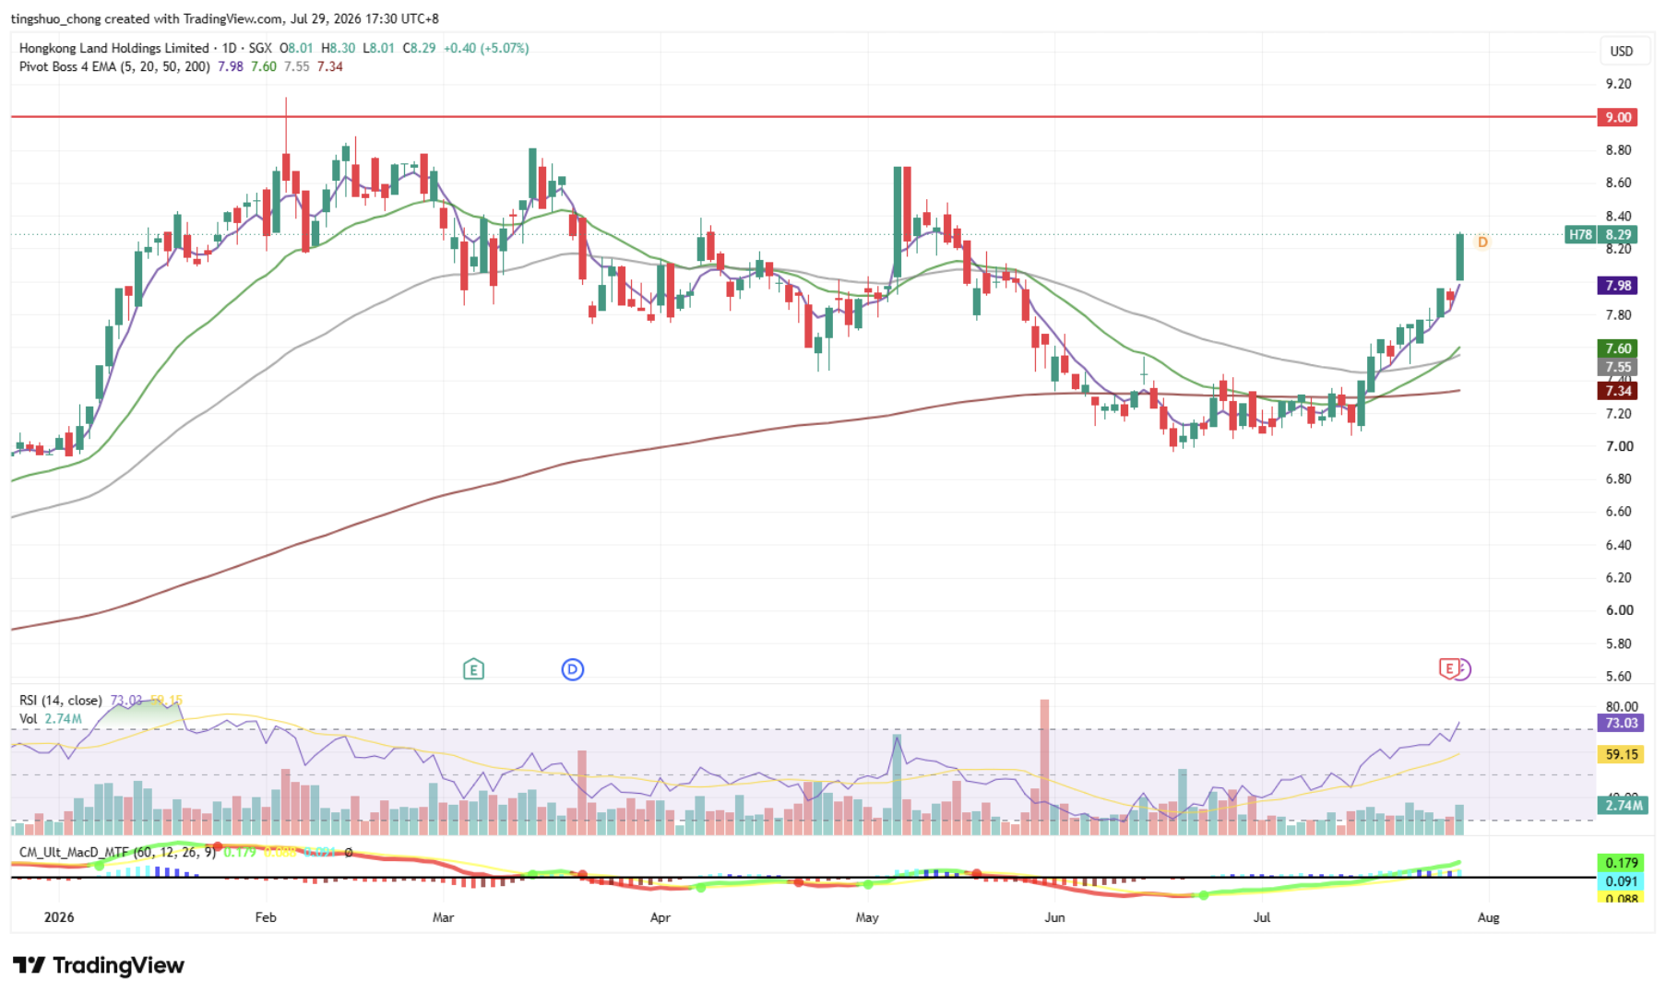Screen dimensions: 1666x992
Task: Click the +0.40 (+5.07%) change text
Action: coord(486,48)
